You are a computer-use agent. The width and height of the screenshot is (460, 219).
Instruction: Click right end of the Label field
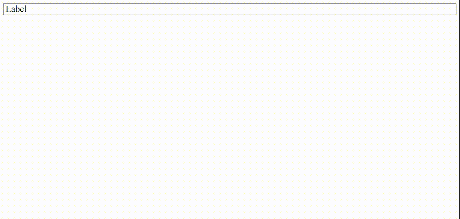[452, 9]
